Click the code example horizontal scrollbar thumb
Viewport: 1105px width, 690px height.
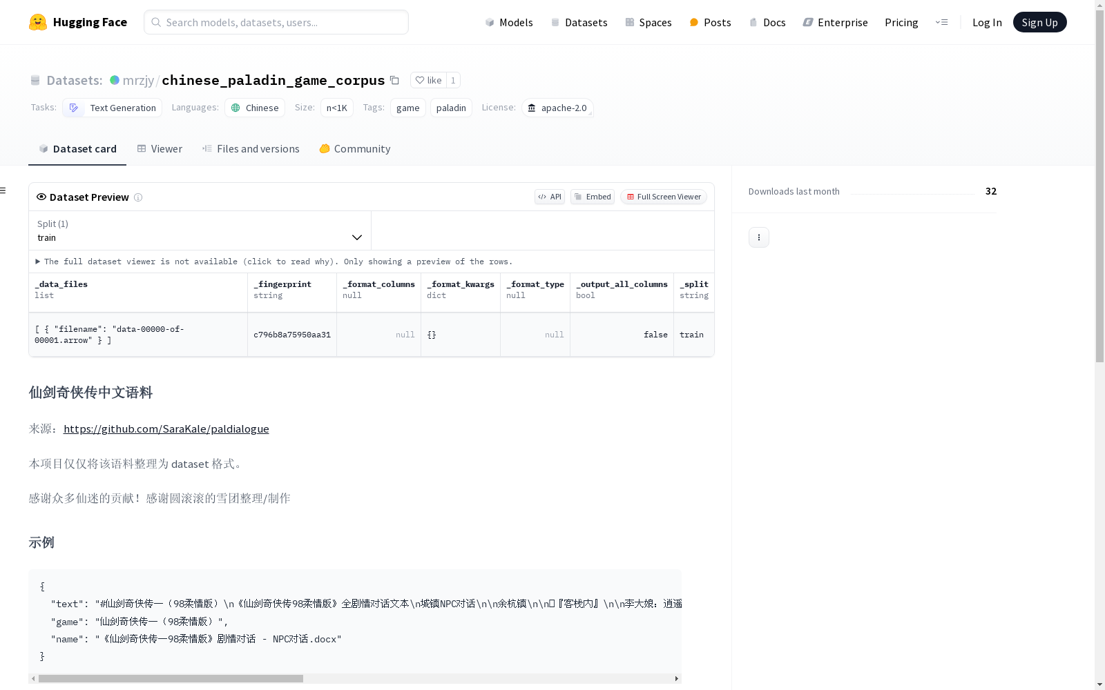point(171,678)
